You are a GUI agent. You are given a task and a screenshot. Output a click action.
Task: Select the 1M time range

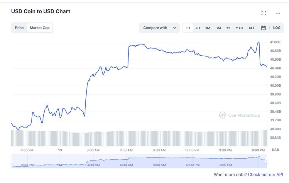[x=208, y=28]
